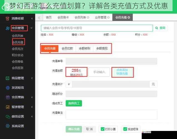The height and width of the screenshot is (139, 177).
Task: Collapse the 会员管理 menu arrow
Action: pos(31,28)
